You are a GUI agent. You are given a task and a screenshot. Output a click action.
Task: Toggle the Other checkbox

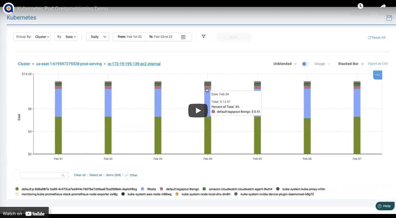click(126, 175)
